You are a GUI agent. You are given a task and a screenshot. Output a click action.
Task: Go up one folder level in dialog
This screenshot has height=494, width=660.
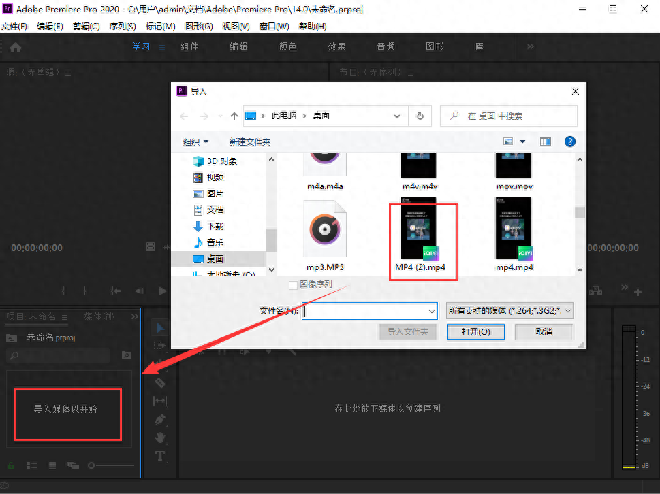pyautogui.click(x=234, y=116)
